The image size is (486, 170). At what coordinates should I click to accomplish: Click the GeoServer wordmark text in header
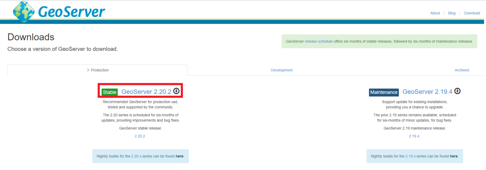[71, 12]
